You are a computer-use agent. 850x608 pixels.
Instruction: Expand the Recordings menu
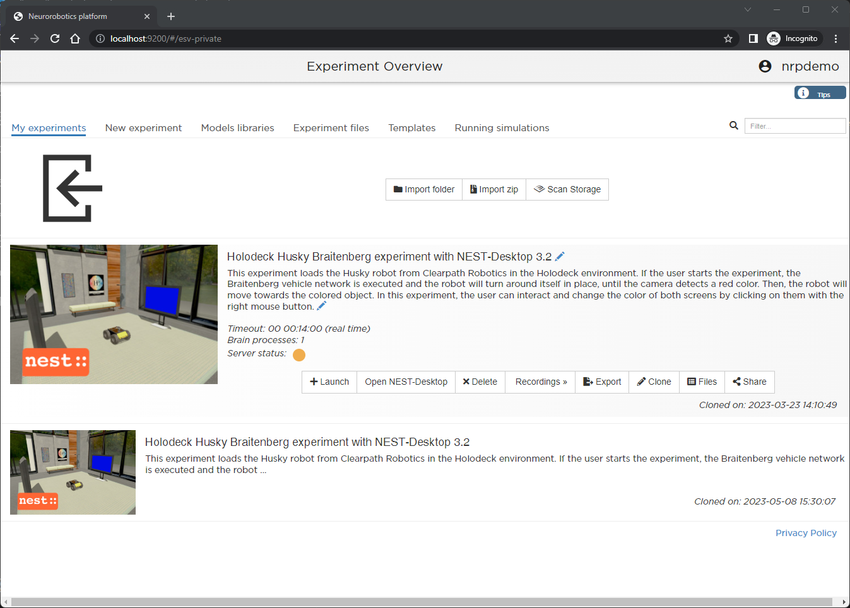point(540,382)
